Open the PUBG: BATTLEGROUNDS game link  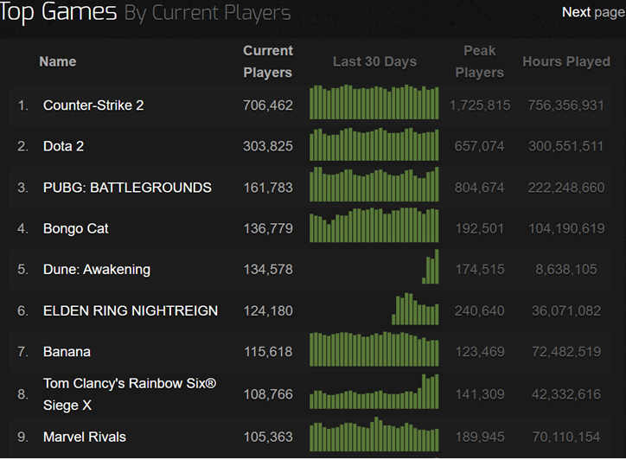pyautogui.click(x=127, y=188)
